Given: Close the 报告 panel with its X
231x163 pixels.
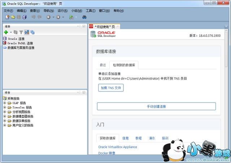Looking at the screenshot, I should click(78, 92).
